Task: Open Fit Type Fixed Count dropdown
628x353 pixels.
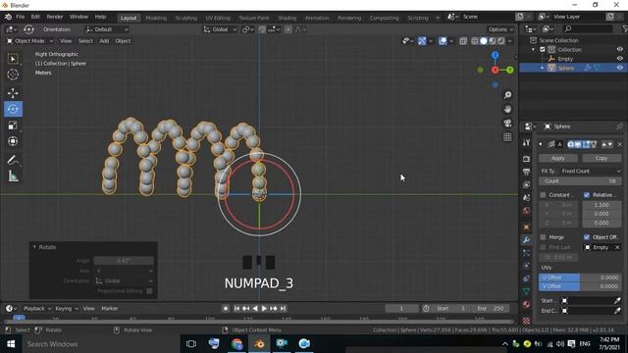Action: click(591, 171)
